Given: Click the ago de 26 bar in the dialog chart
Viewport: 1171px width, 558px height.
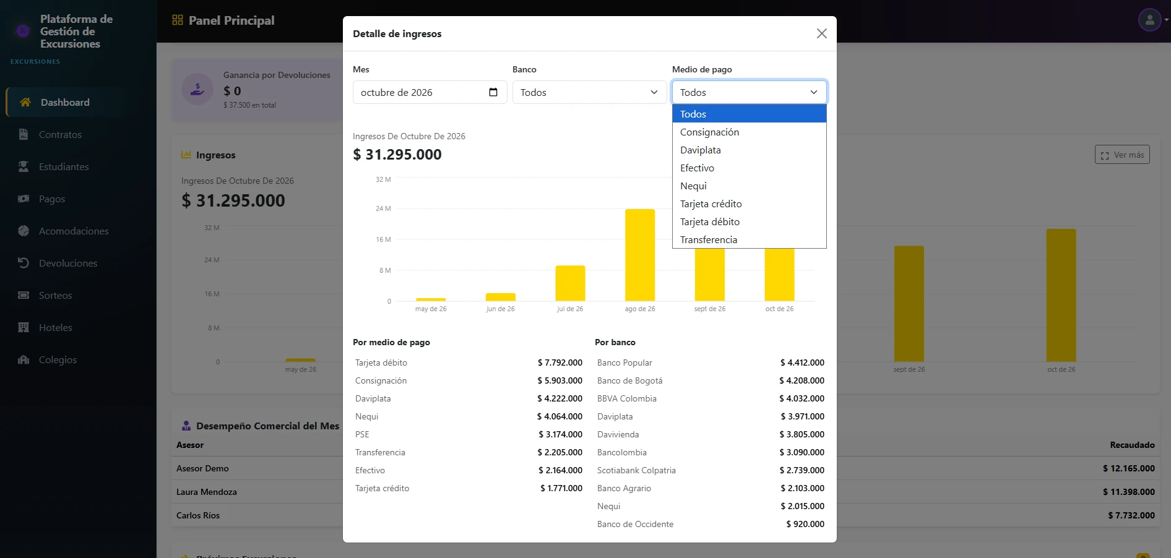Looking at the screenshot, I should point(640,255).
